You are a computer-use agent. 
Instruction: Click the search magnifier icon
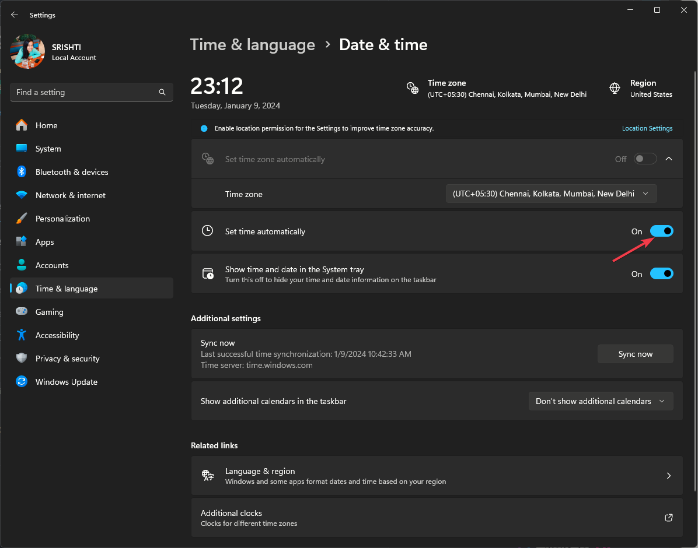[x=162, y=92]
